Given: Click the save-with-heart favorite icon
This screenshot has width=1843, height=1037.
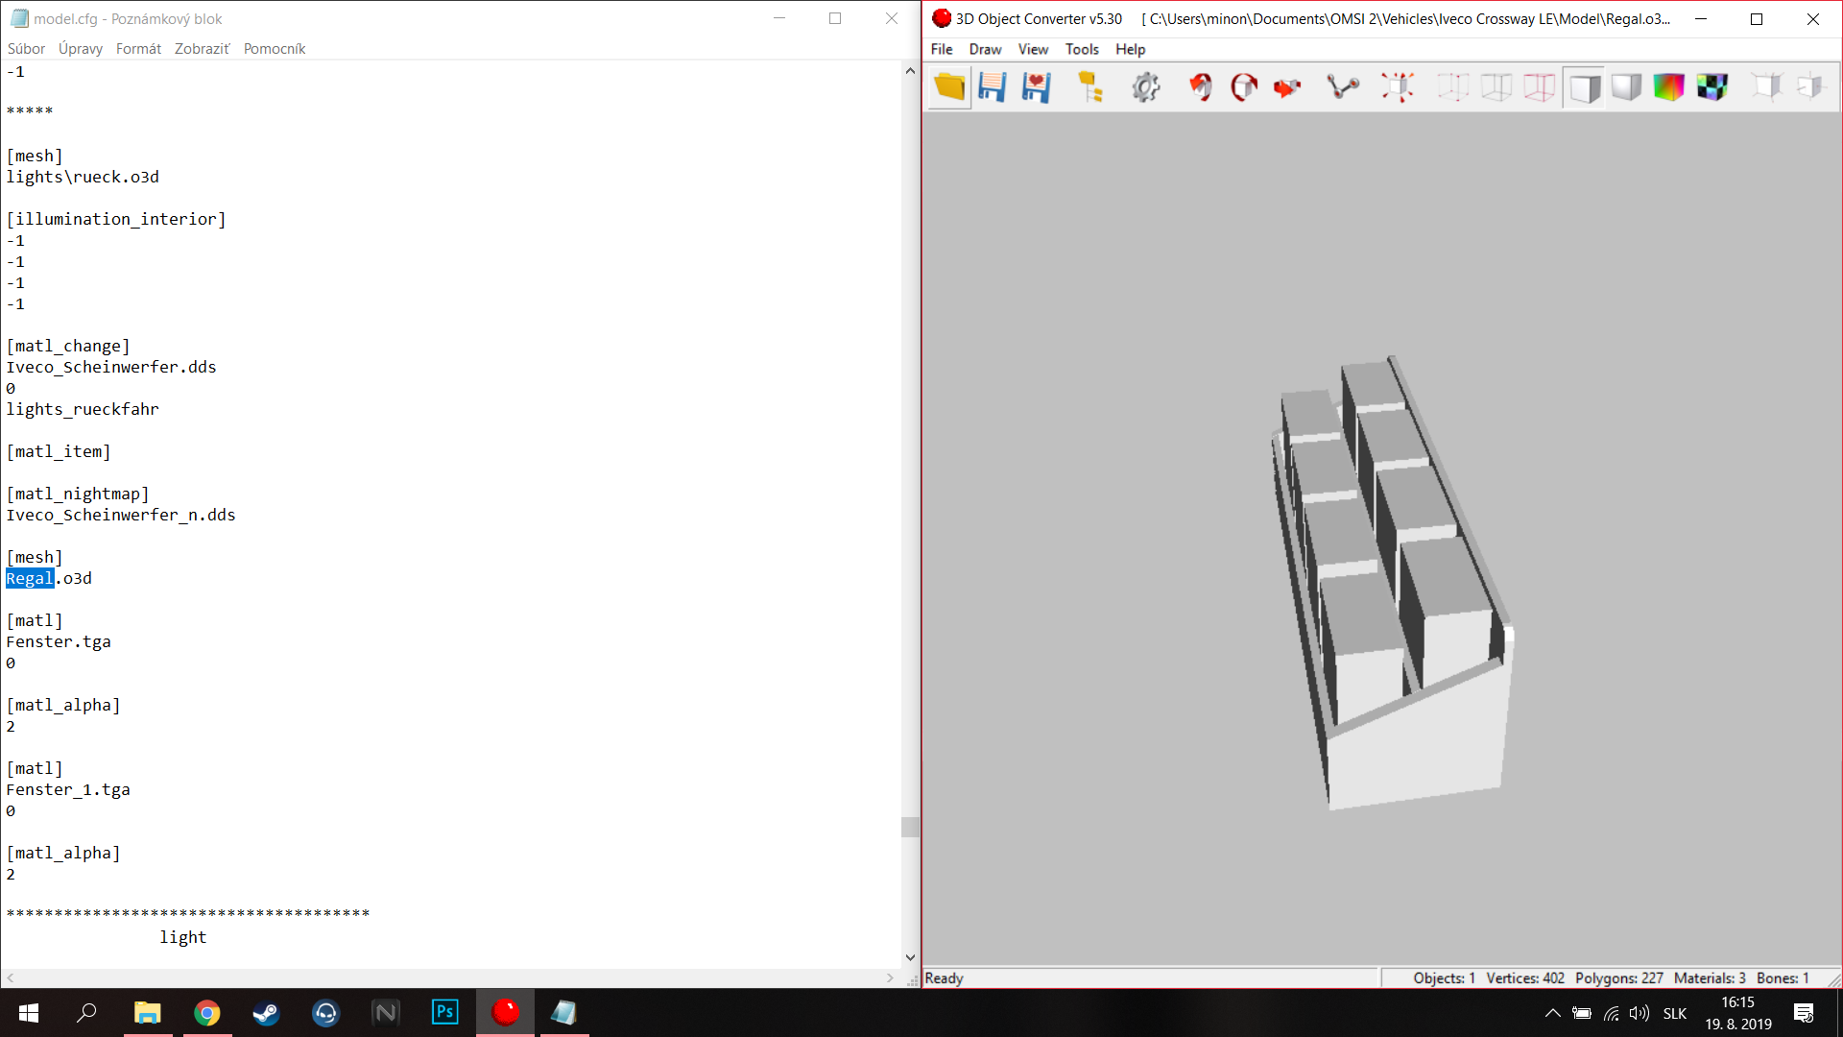Looking at the screenshot, I should click(1036, 87).
